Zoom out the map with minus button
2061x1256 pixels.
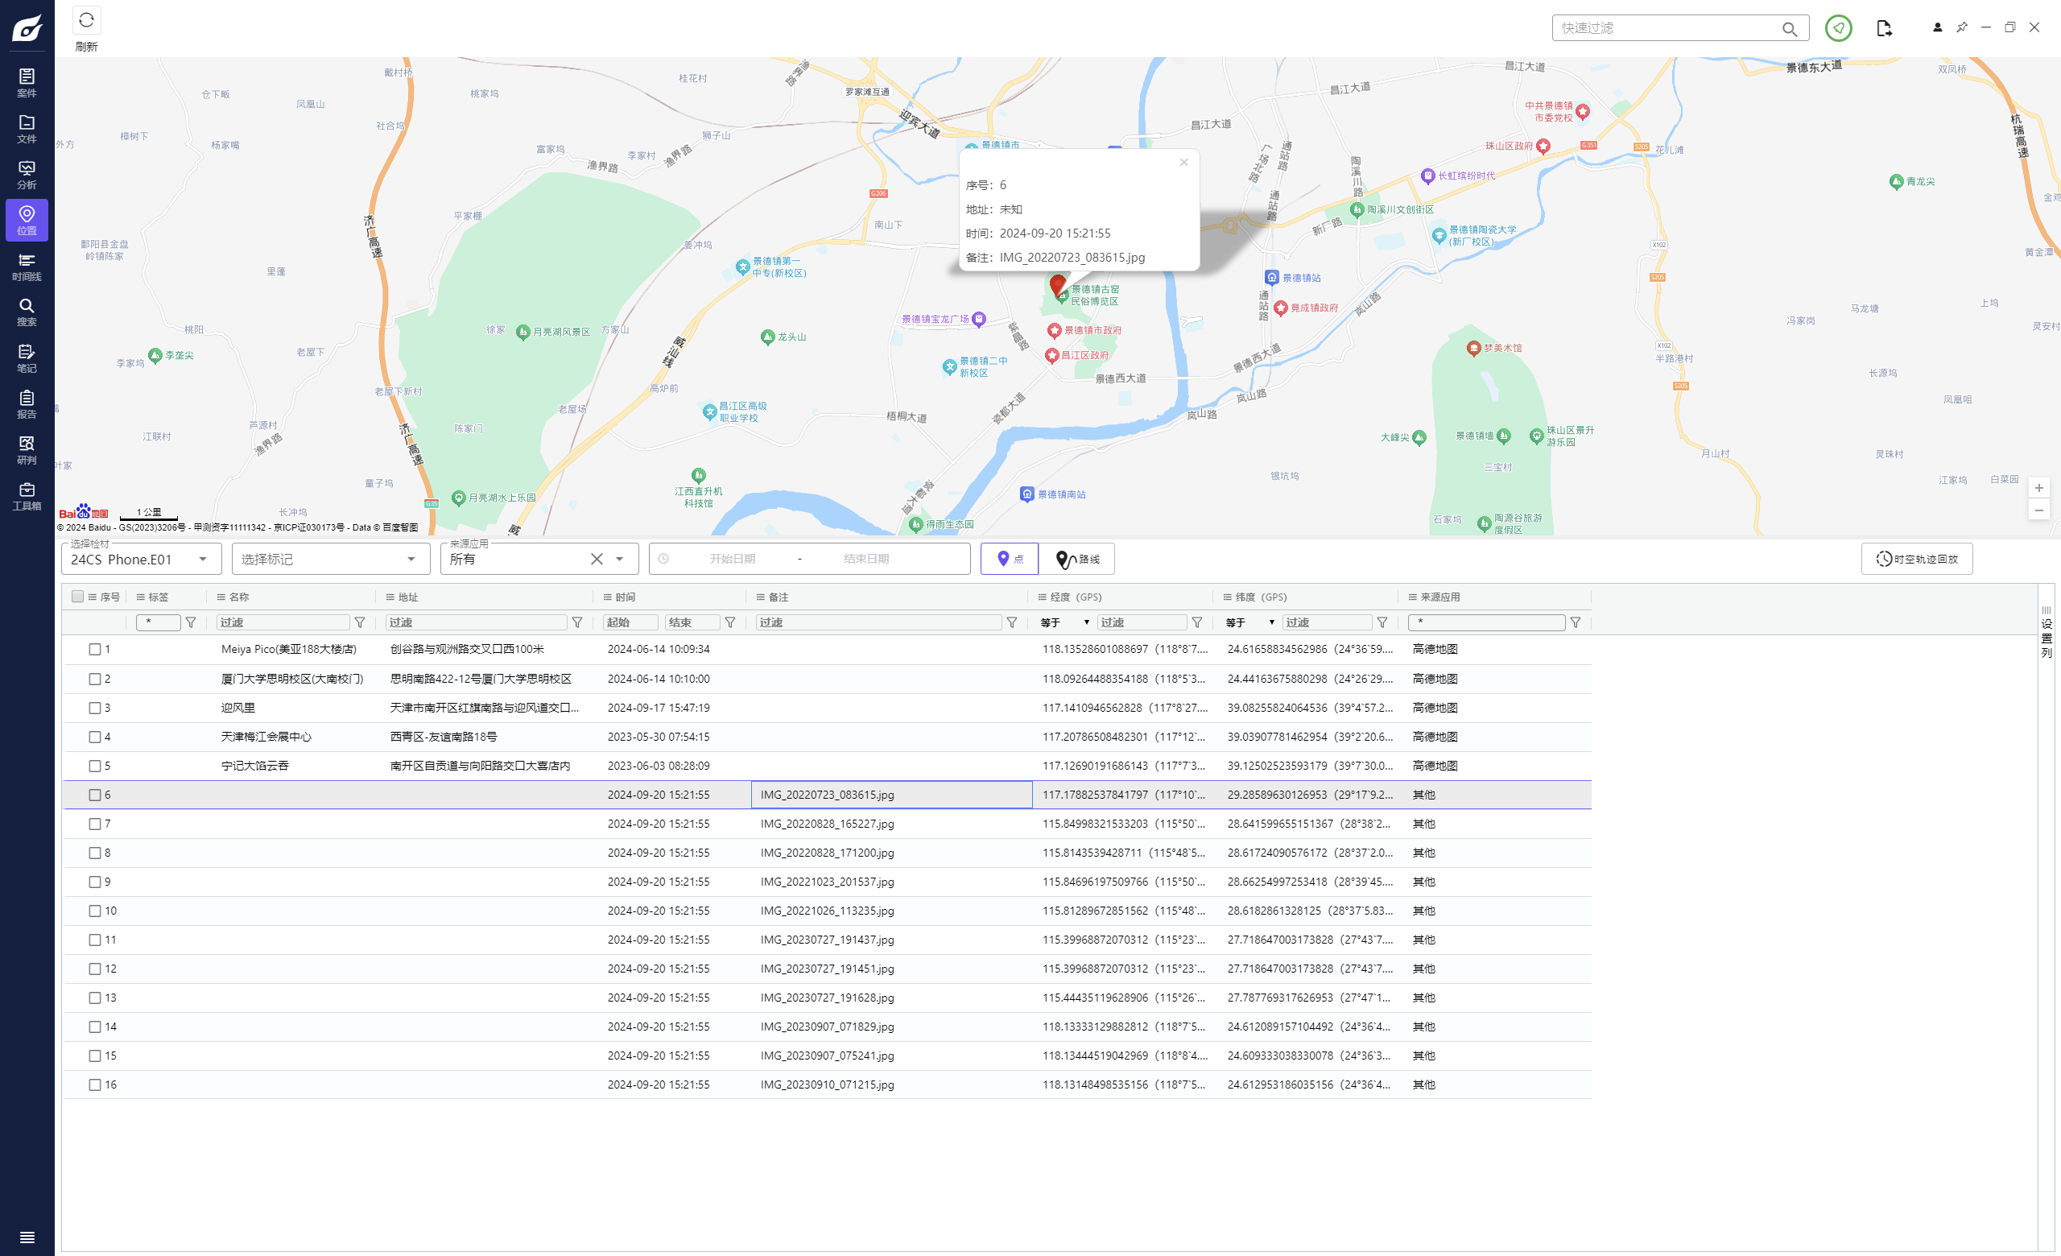(2039, 510)
